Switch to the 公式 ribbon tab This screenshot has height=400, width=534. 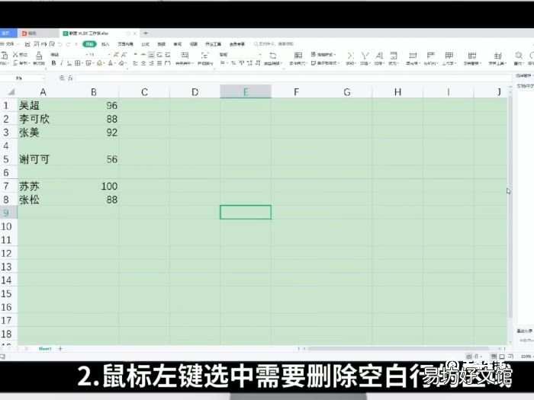(x=146, y=44)
